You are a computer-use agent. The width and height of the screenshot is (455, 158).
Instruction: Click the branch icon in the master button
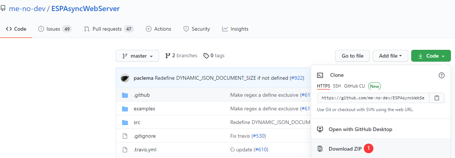pyautogui.click(x=125, y=56)
